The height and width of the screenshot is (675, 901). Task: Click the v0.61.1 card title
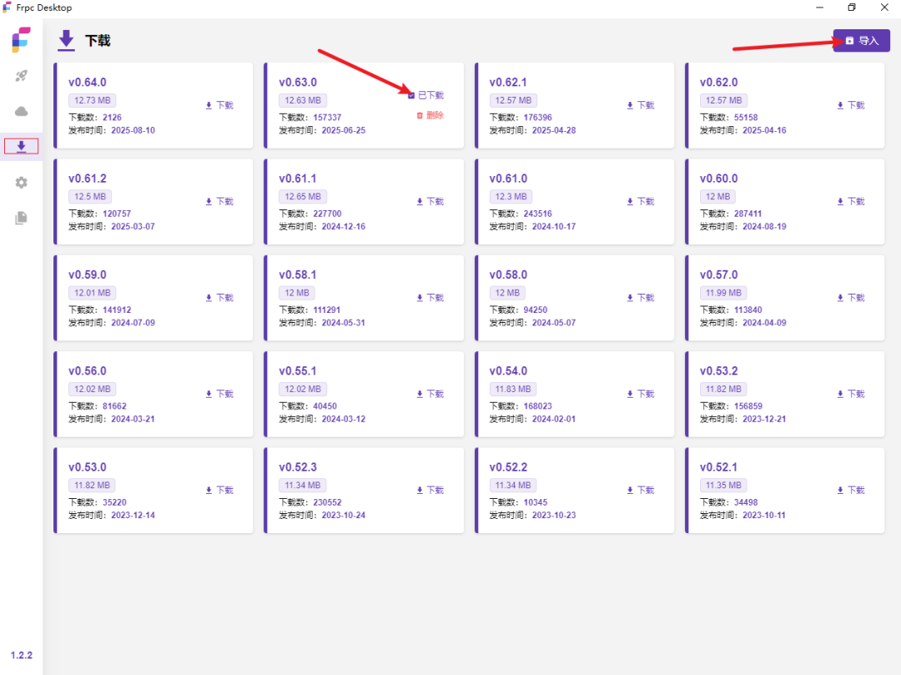point(298,179)
